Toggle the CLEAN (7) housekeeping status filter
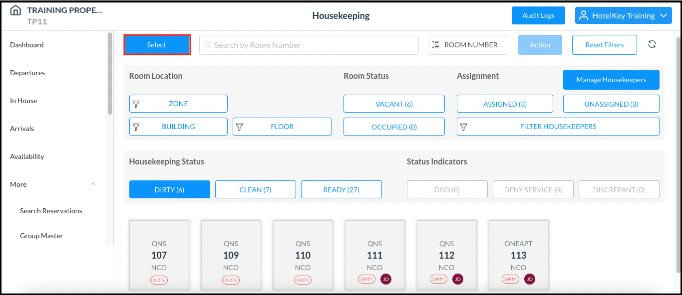Image resolution: width=682 pixels, height=295 pixels. click(255, 189)
